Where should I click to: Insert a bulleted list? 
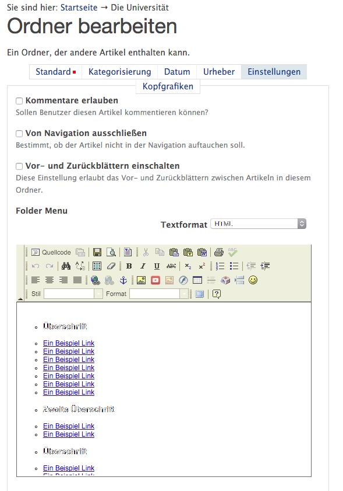pos(234,266)
